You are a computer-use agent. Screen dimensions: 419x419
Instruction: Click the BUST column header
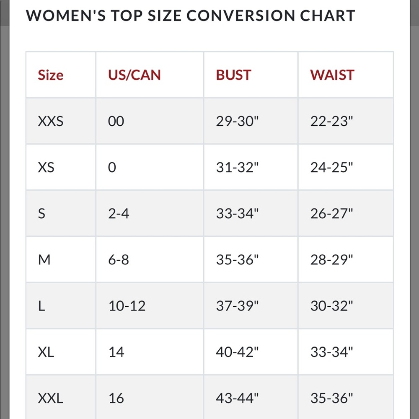[233, 75]
